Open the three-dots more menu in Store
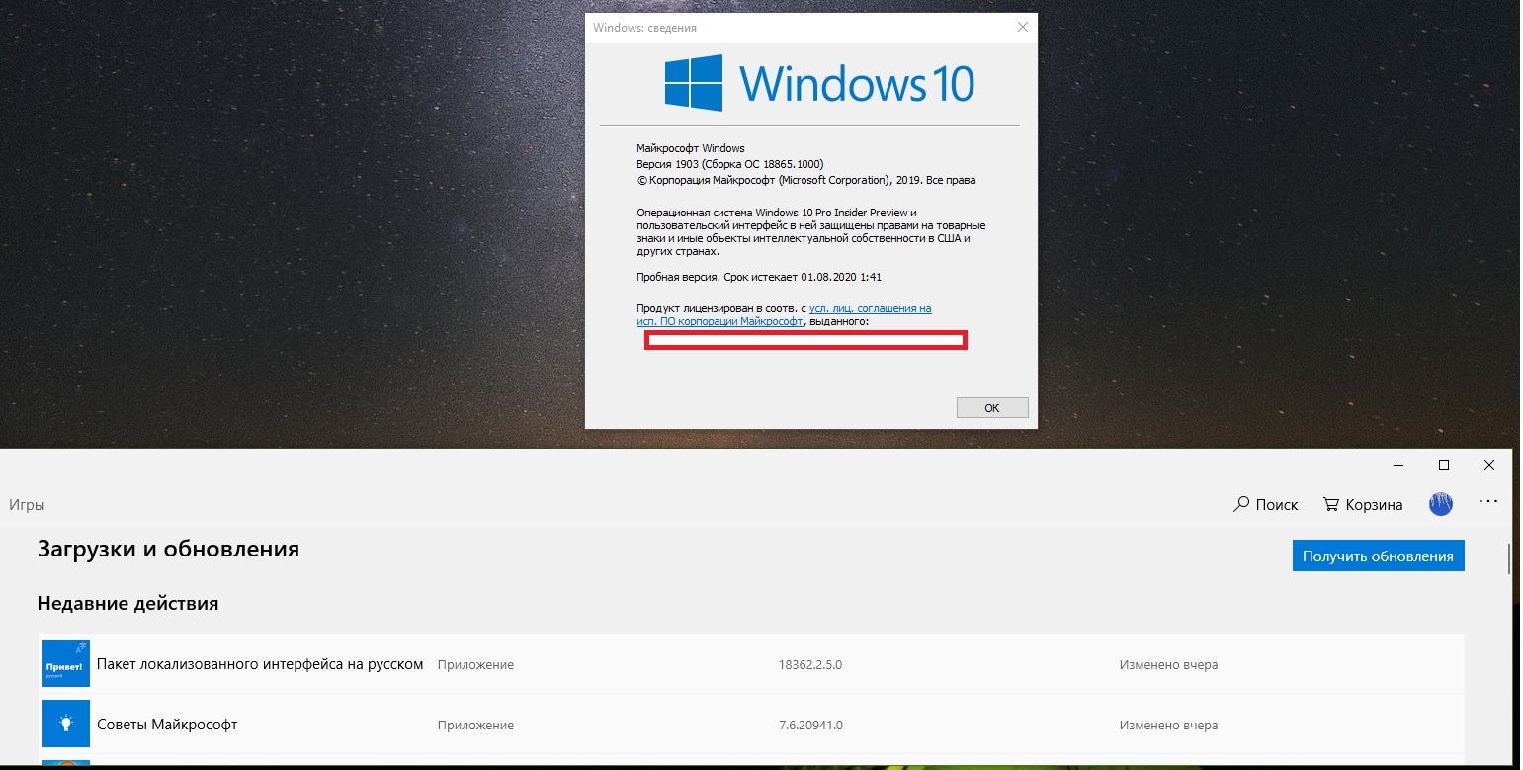The width and height of the screenshot is (1523, 770). 1488,502
